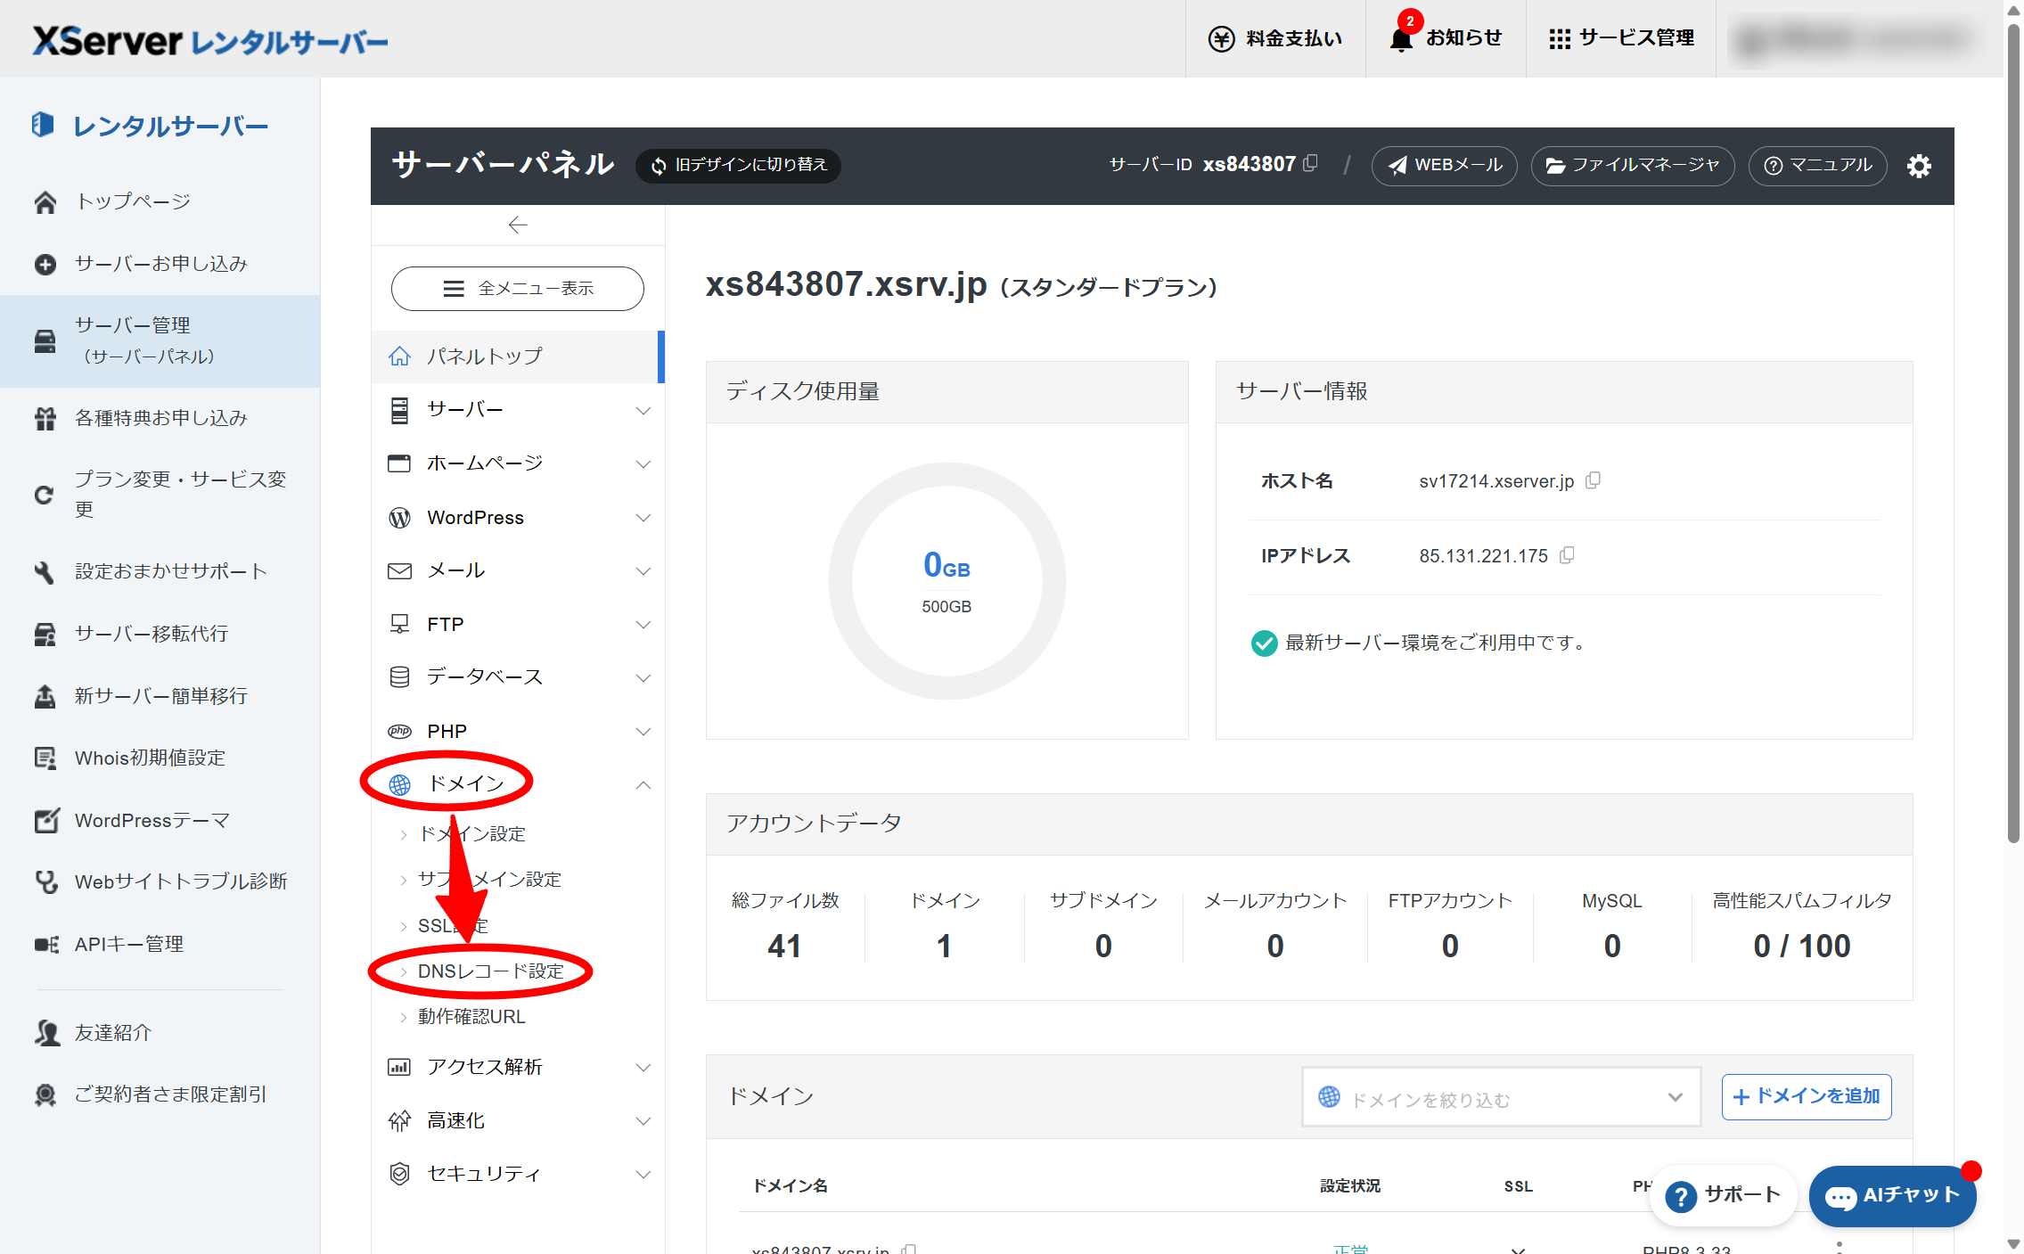Show all menus with 全メニュー表示
The height and width of the screenshot is (1254, 2024).
pos(518,289)
